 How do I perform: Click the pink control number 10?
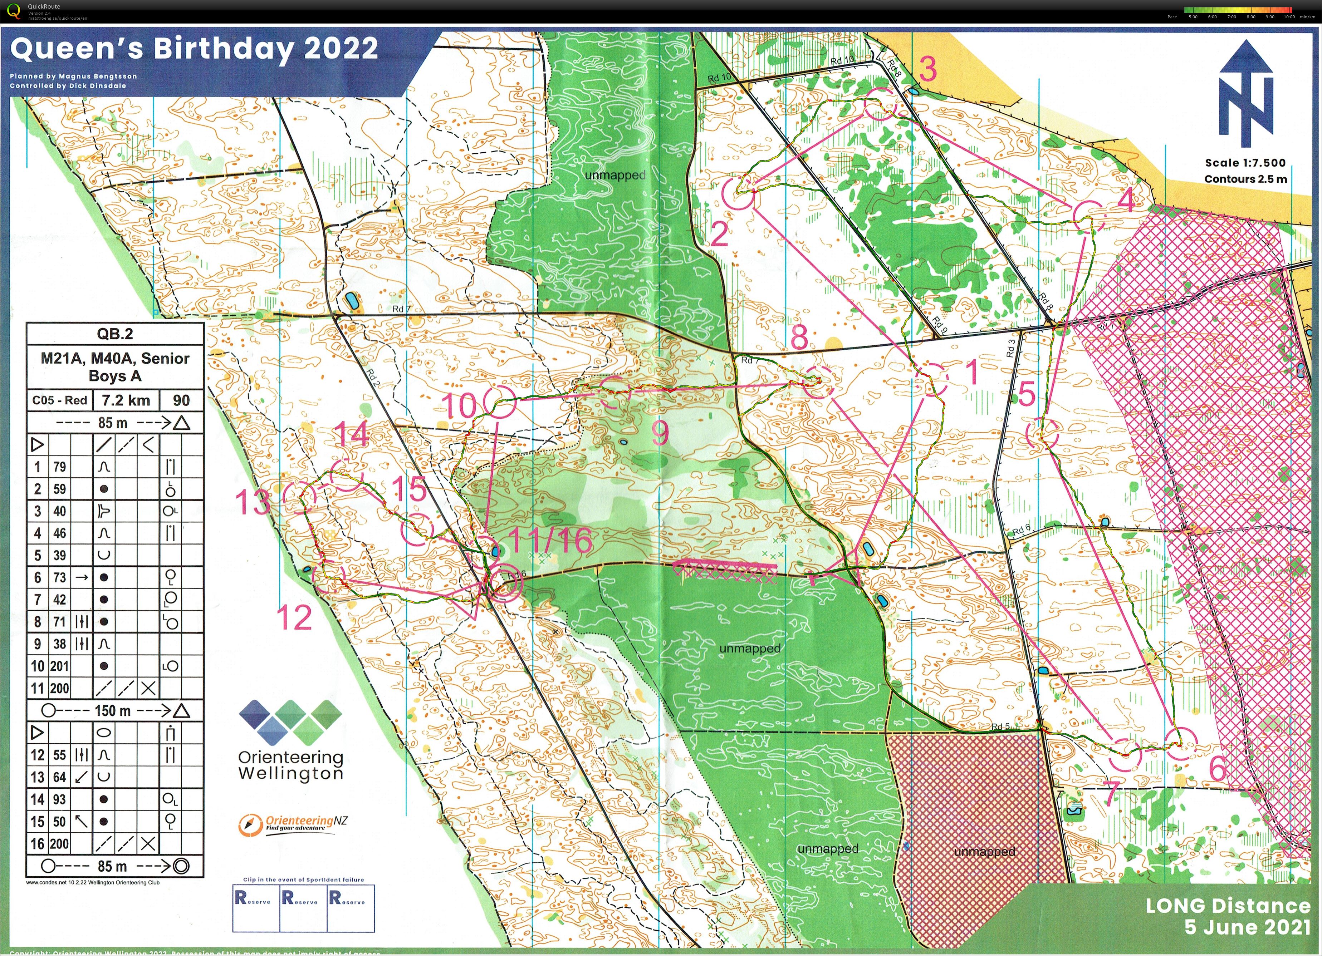(x=459, y=406)
